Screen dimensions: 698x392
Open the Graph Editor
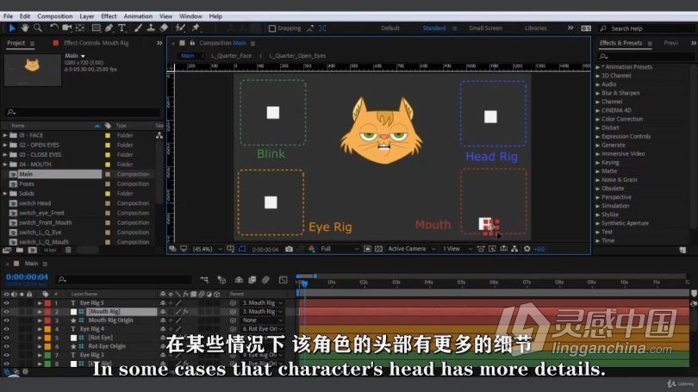(x=284, y=279)
